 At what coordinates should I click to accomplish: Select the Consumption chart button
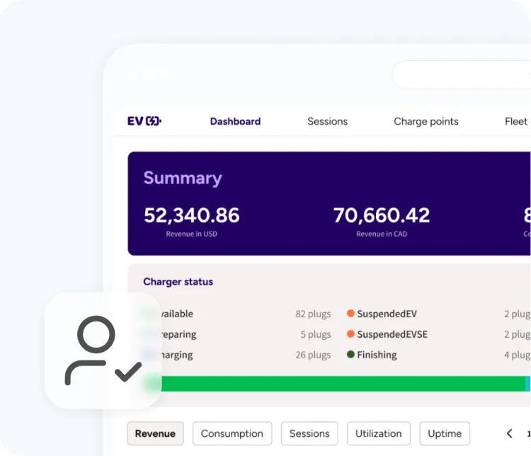[232, 433]
